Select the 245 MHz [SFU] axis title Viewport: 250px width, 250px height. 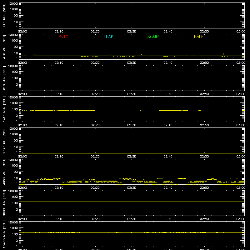(x=4, y=15)
